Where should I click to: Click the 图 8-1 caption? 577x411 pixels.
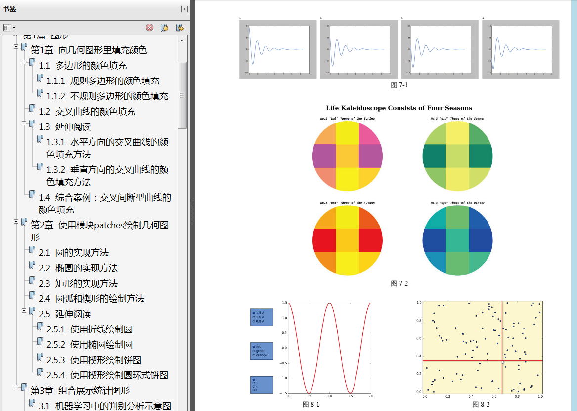click(x=311, y=405)
